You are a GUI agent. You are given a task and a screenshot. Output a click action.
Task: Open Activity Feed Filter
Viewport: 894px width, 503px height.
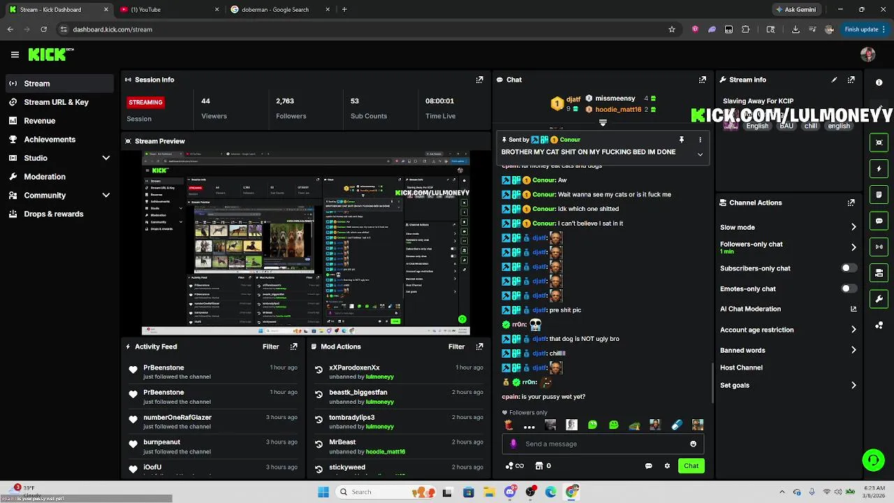click(271, 347)
